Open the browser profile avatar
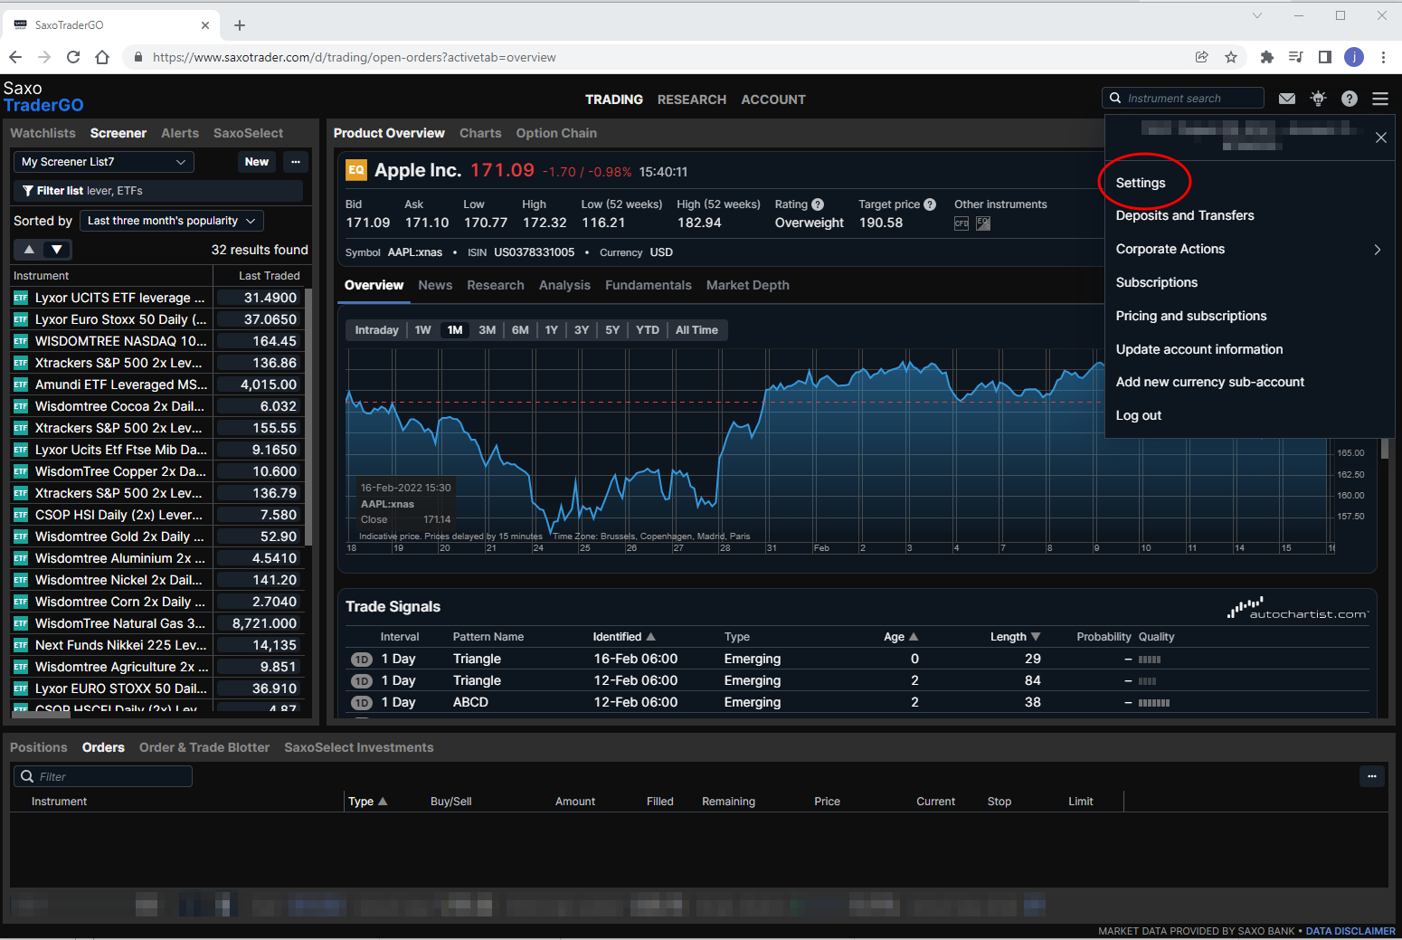Viewport: 1402px width, 940px height. click(x=1354, y=57)
